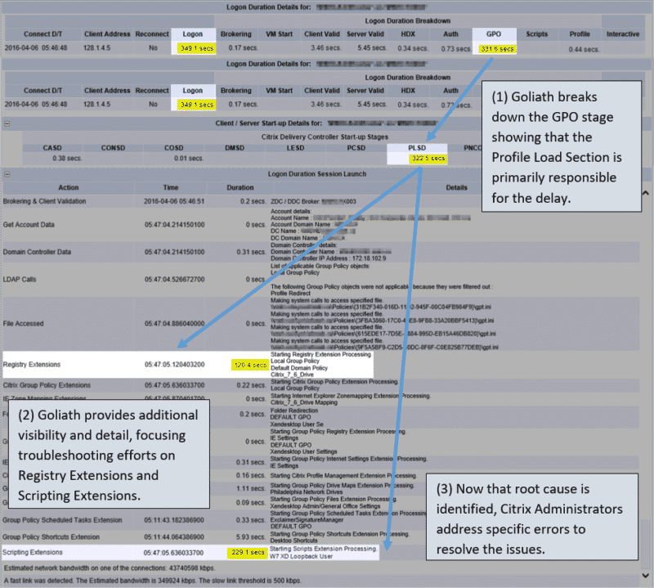Viewport: 654px width, 588px height.
Task: Select the COSD stage header
Action: 174,148
